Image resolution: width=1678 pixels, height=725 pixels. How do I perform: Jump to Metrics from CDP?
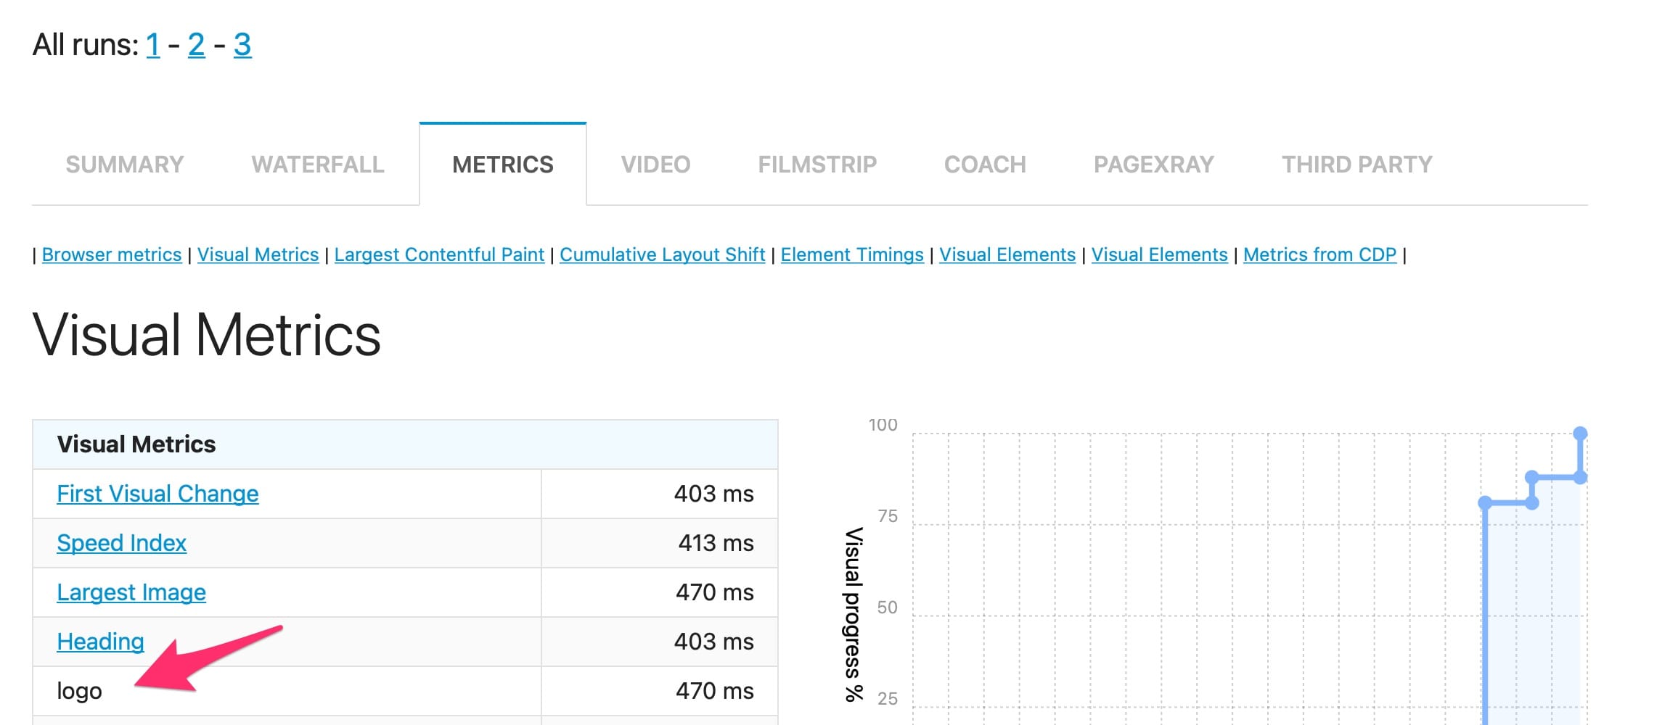(x=1320, y=254)
